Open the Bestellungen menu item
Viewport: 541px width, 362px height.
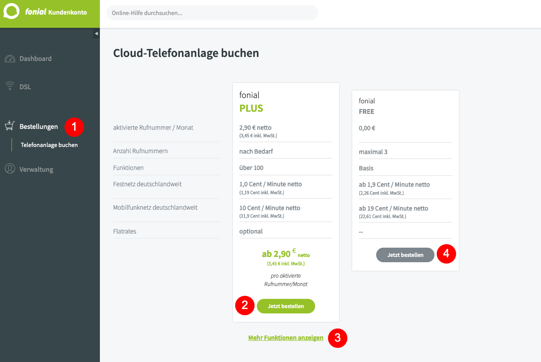click(38, 127)
